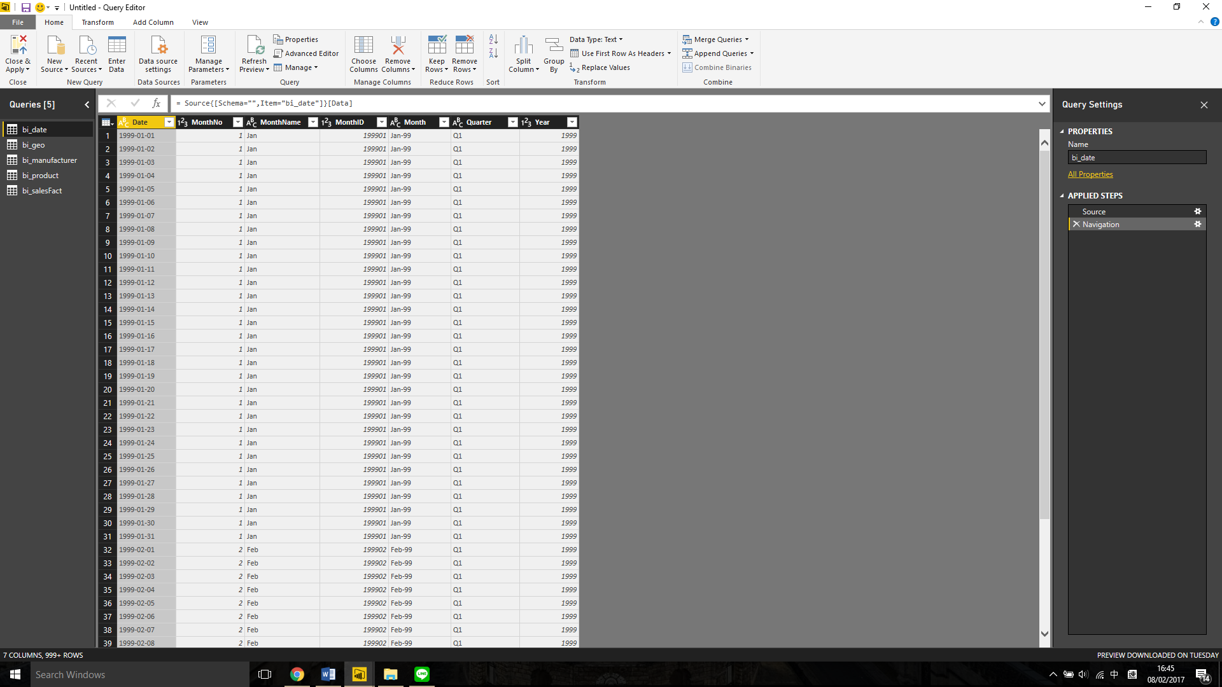The height and width of the screenshot is (687, 1222).
Task: Open Manage Parameters icon
Action: 208,45
